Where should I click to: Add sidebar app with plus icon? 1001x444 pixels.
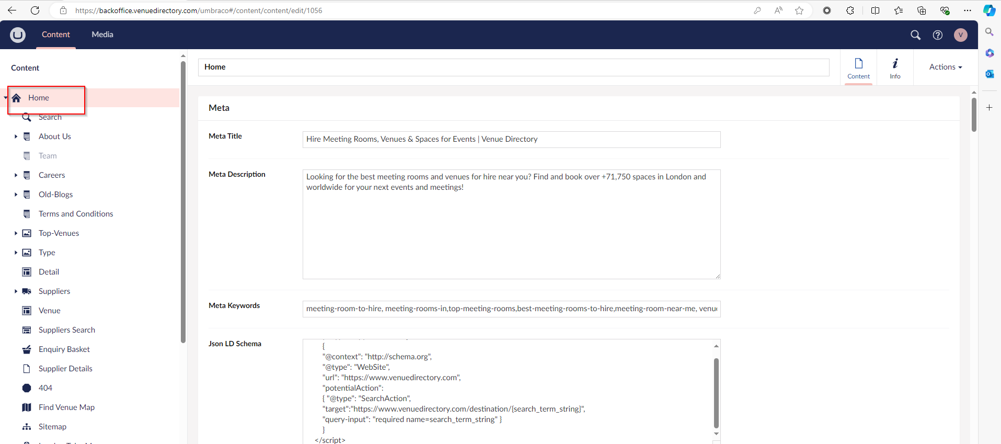990,108
